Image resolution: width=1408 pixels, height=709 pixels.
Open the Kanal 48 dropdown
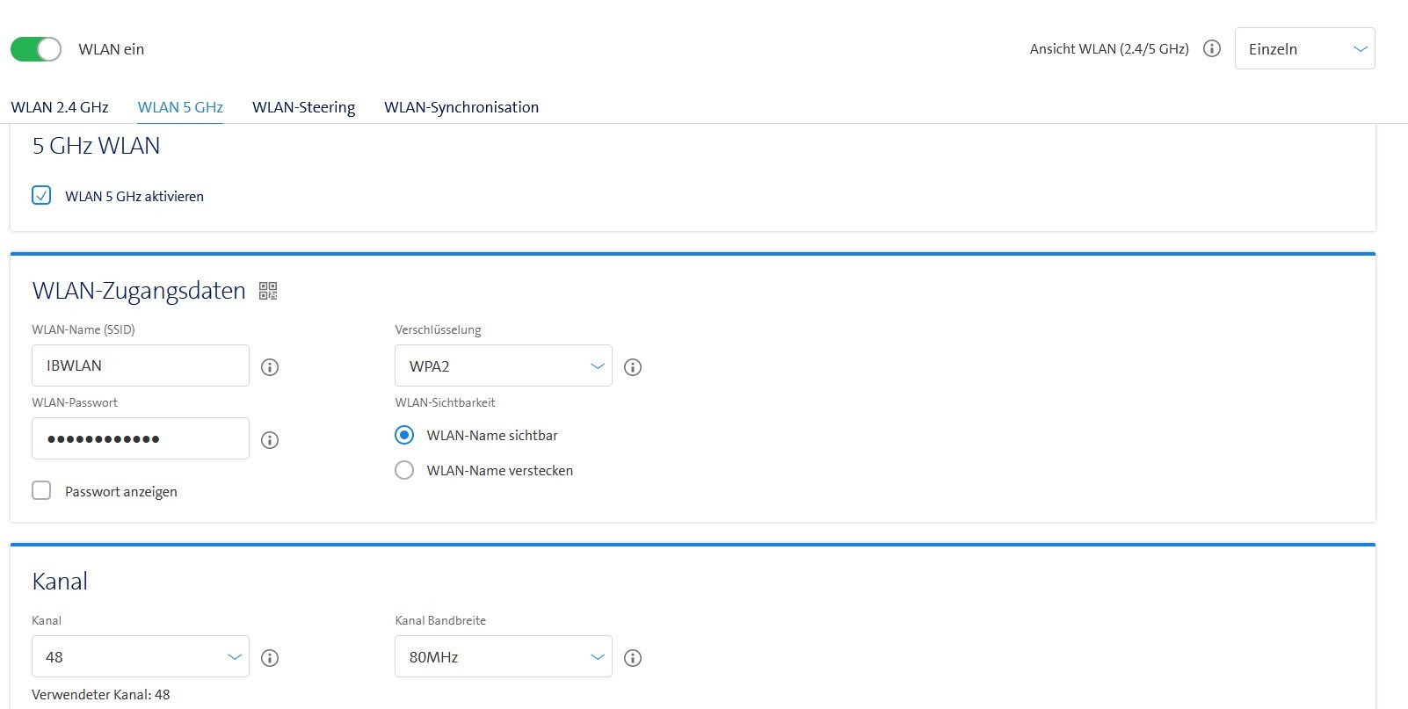141,657
